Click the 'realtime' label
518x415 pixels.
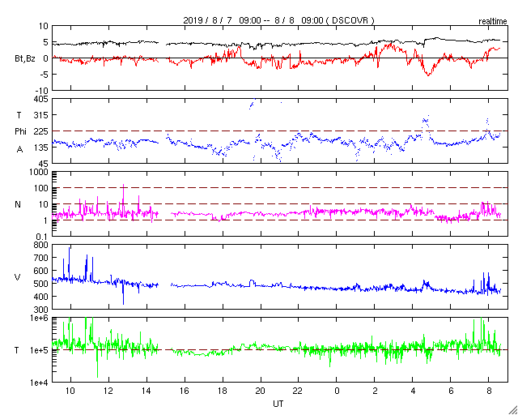(492, 22)
